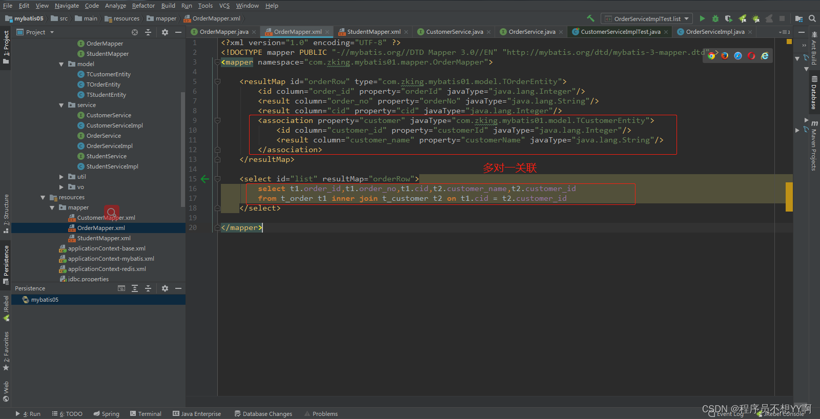Toggle the Ant Build tool window
This screenshot has width=820, height=419.
[x=814, y=47]
